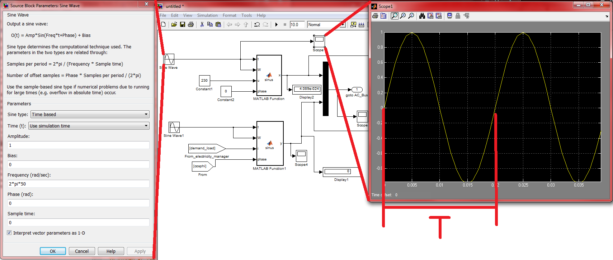Open the Simulation menu
Screen dimensions: 613x260
click(x=207, y=15)
